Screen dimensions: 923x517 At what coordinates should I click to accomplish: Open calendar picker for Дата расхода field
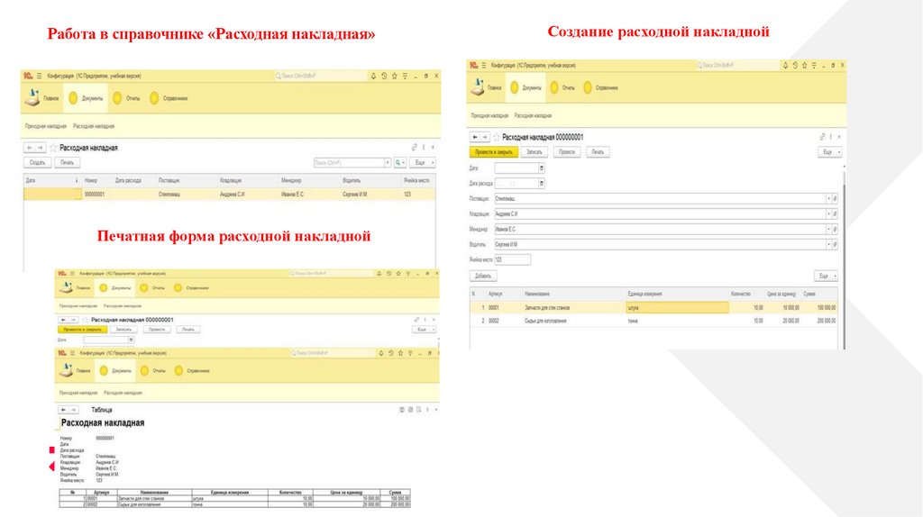541,183
